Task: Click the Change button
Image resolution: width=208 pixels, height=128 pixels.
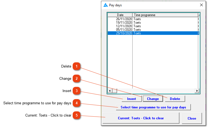Action: click(x=153, y=99)
